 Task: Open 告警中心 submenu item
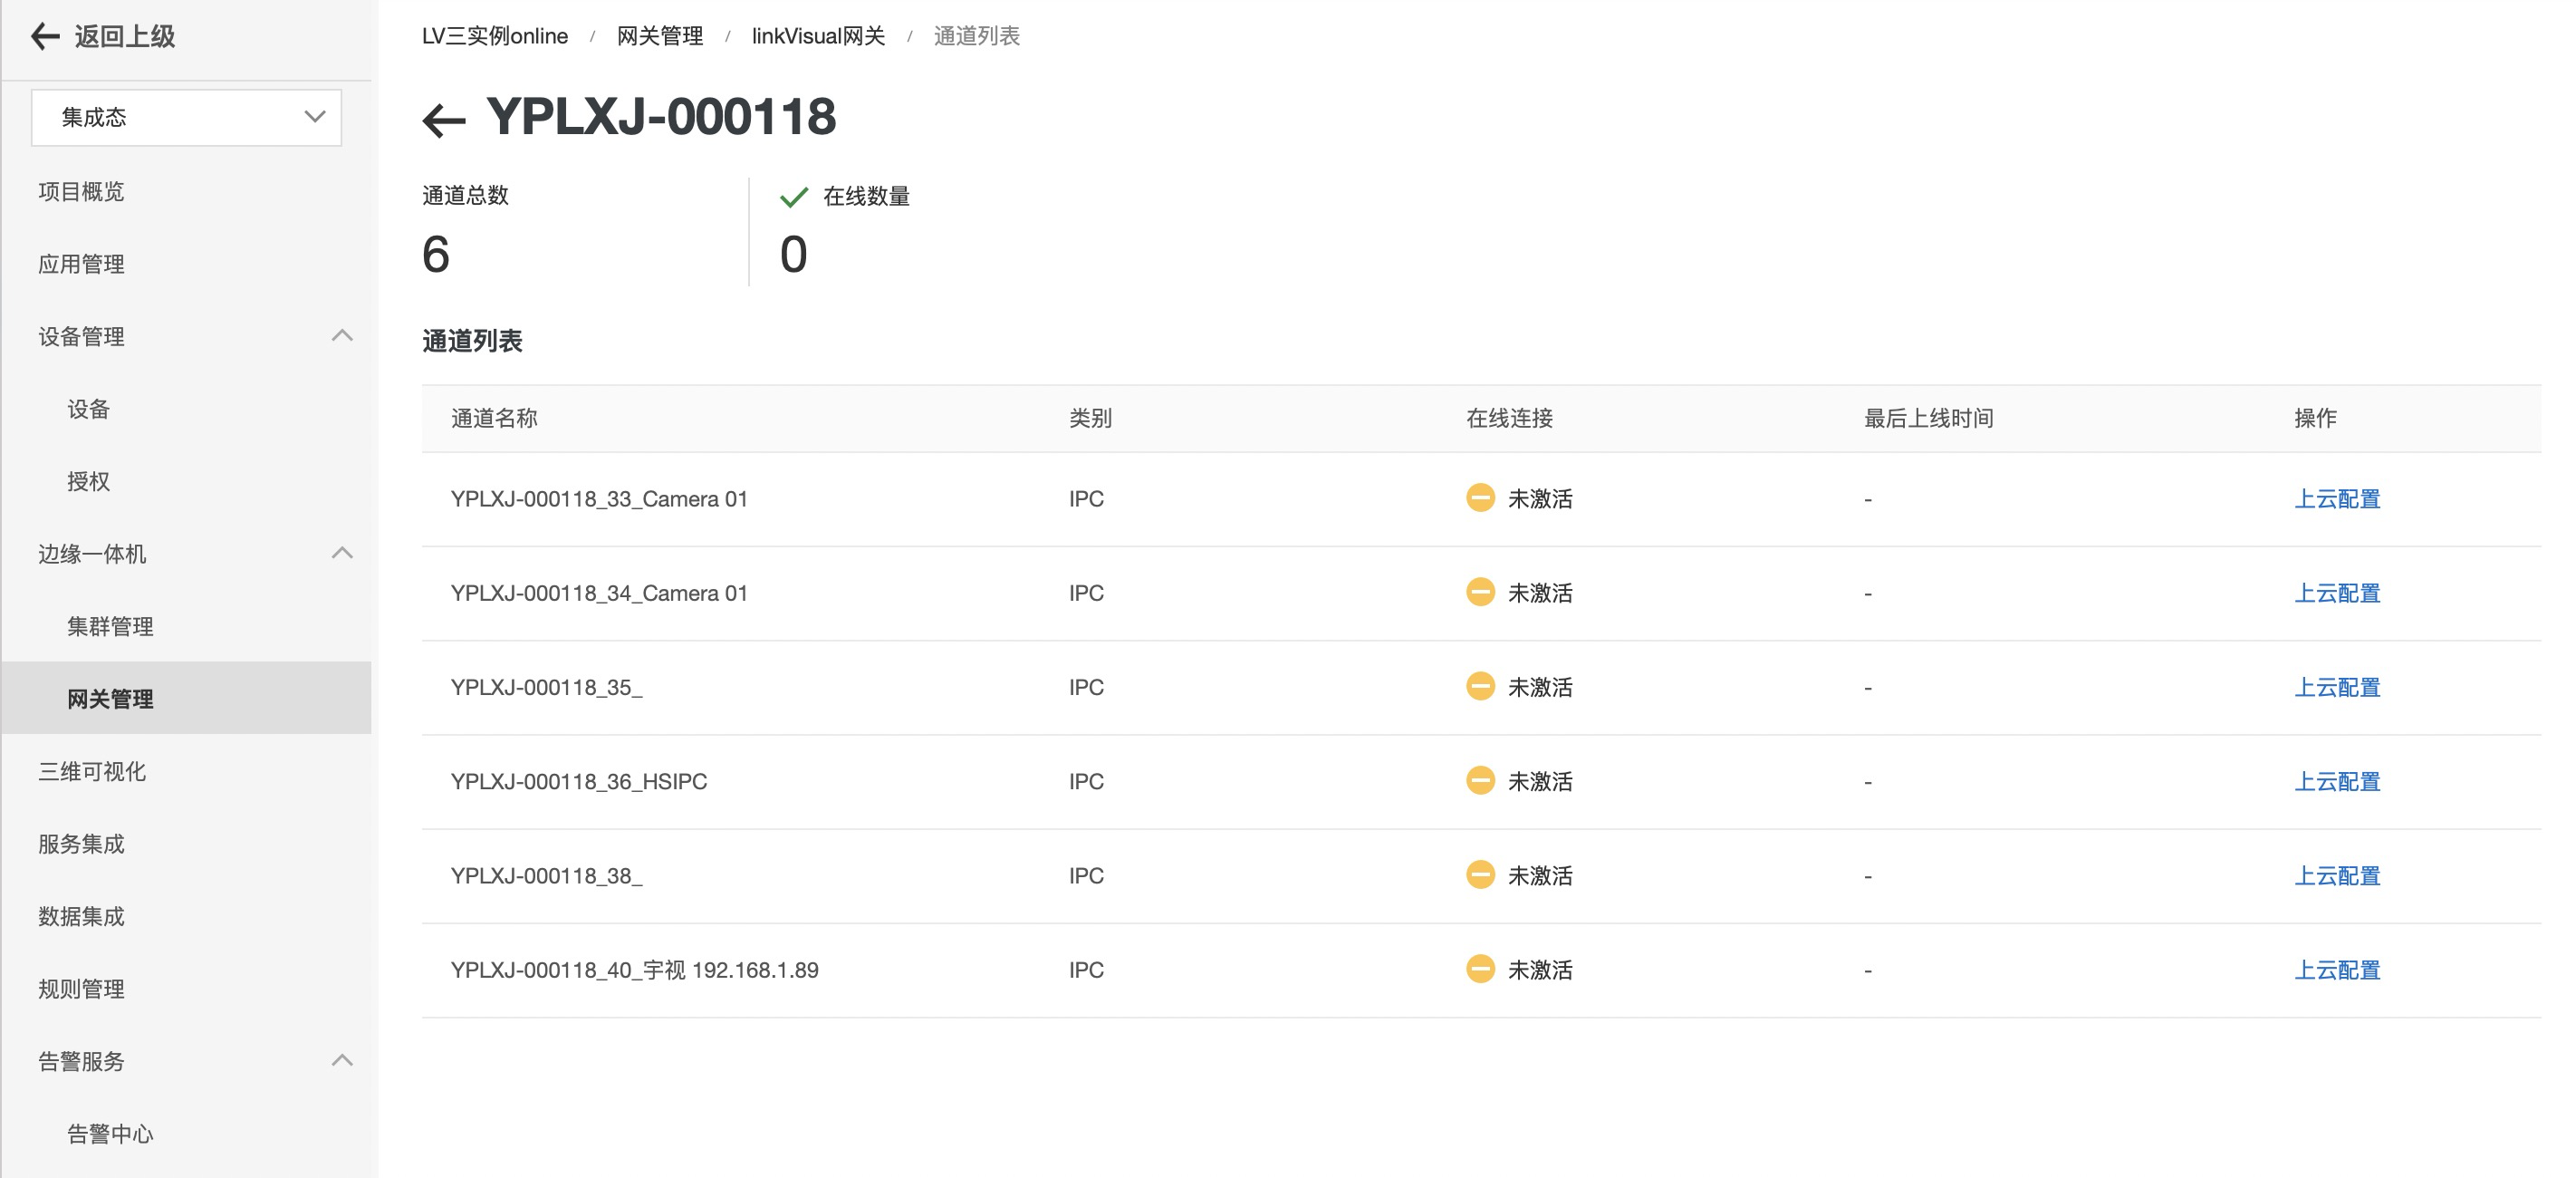pyautogui.click(x=110, y=1133)
